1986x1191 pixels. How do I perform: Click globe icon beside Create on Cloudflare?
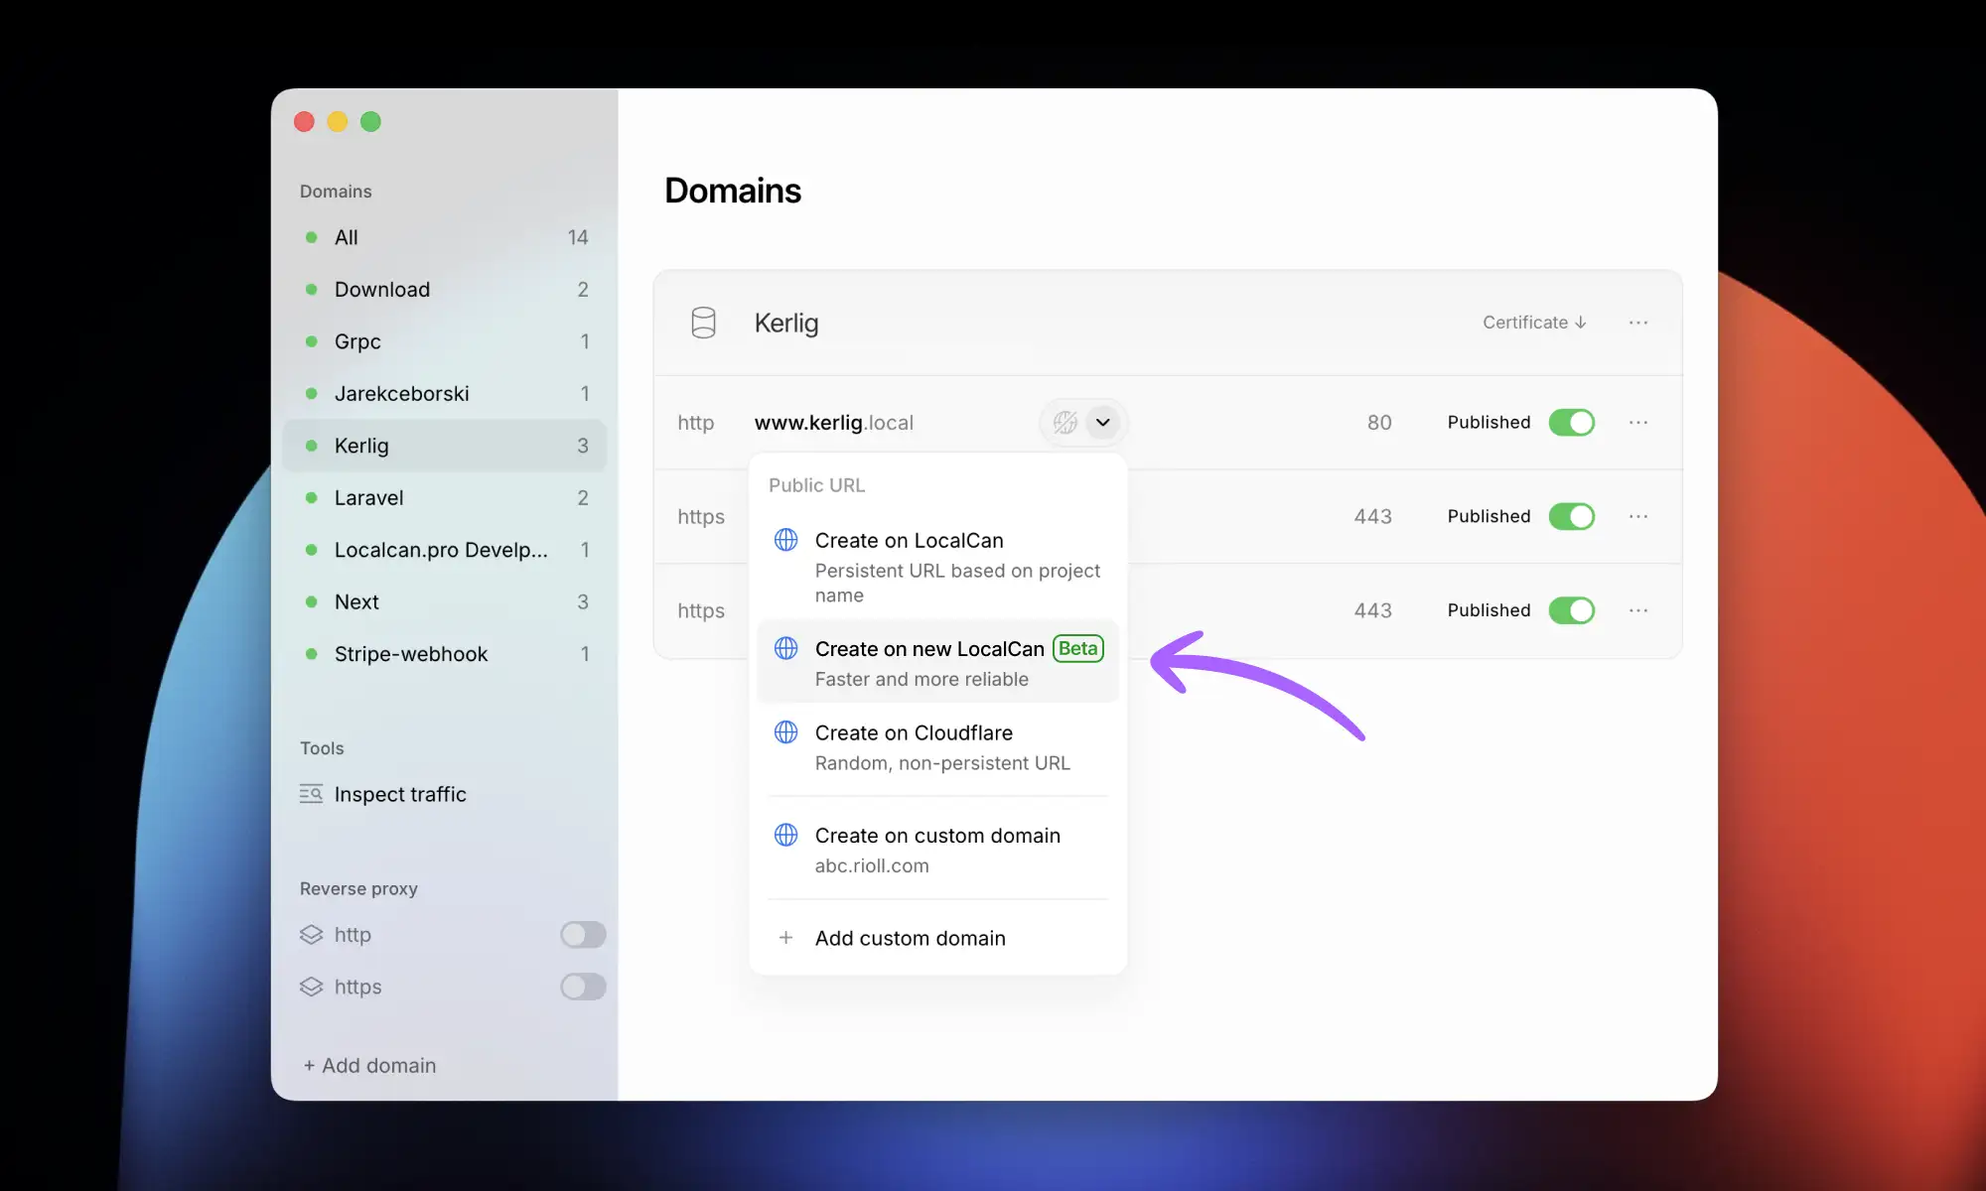(785, 732)
